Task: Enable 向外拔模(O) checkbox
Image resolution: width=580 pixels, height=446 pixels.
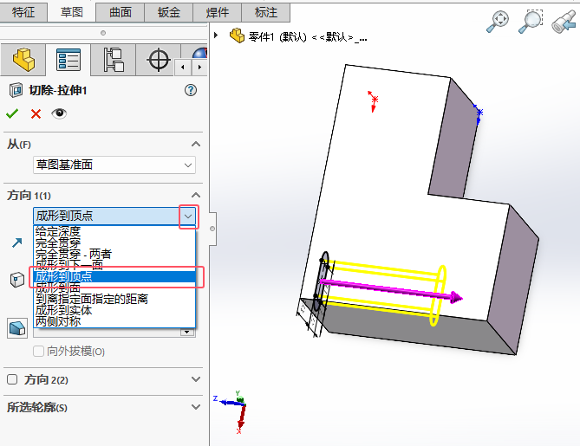Action: 38,351
